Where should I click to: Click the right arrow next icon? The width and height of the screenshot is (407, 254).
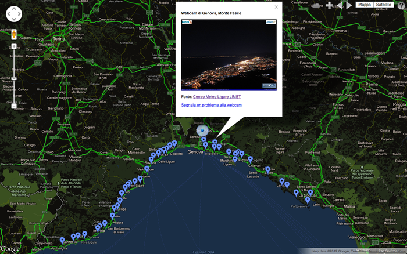pos(349,5)
